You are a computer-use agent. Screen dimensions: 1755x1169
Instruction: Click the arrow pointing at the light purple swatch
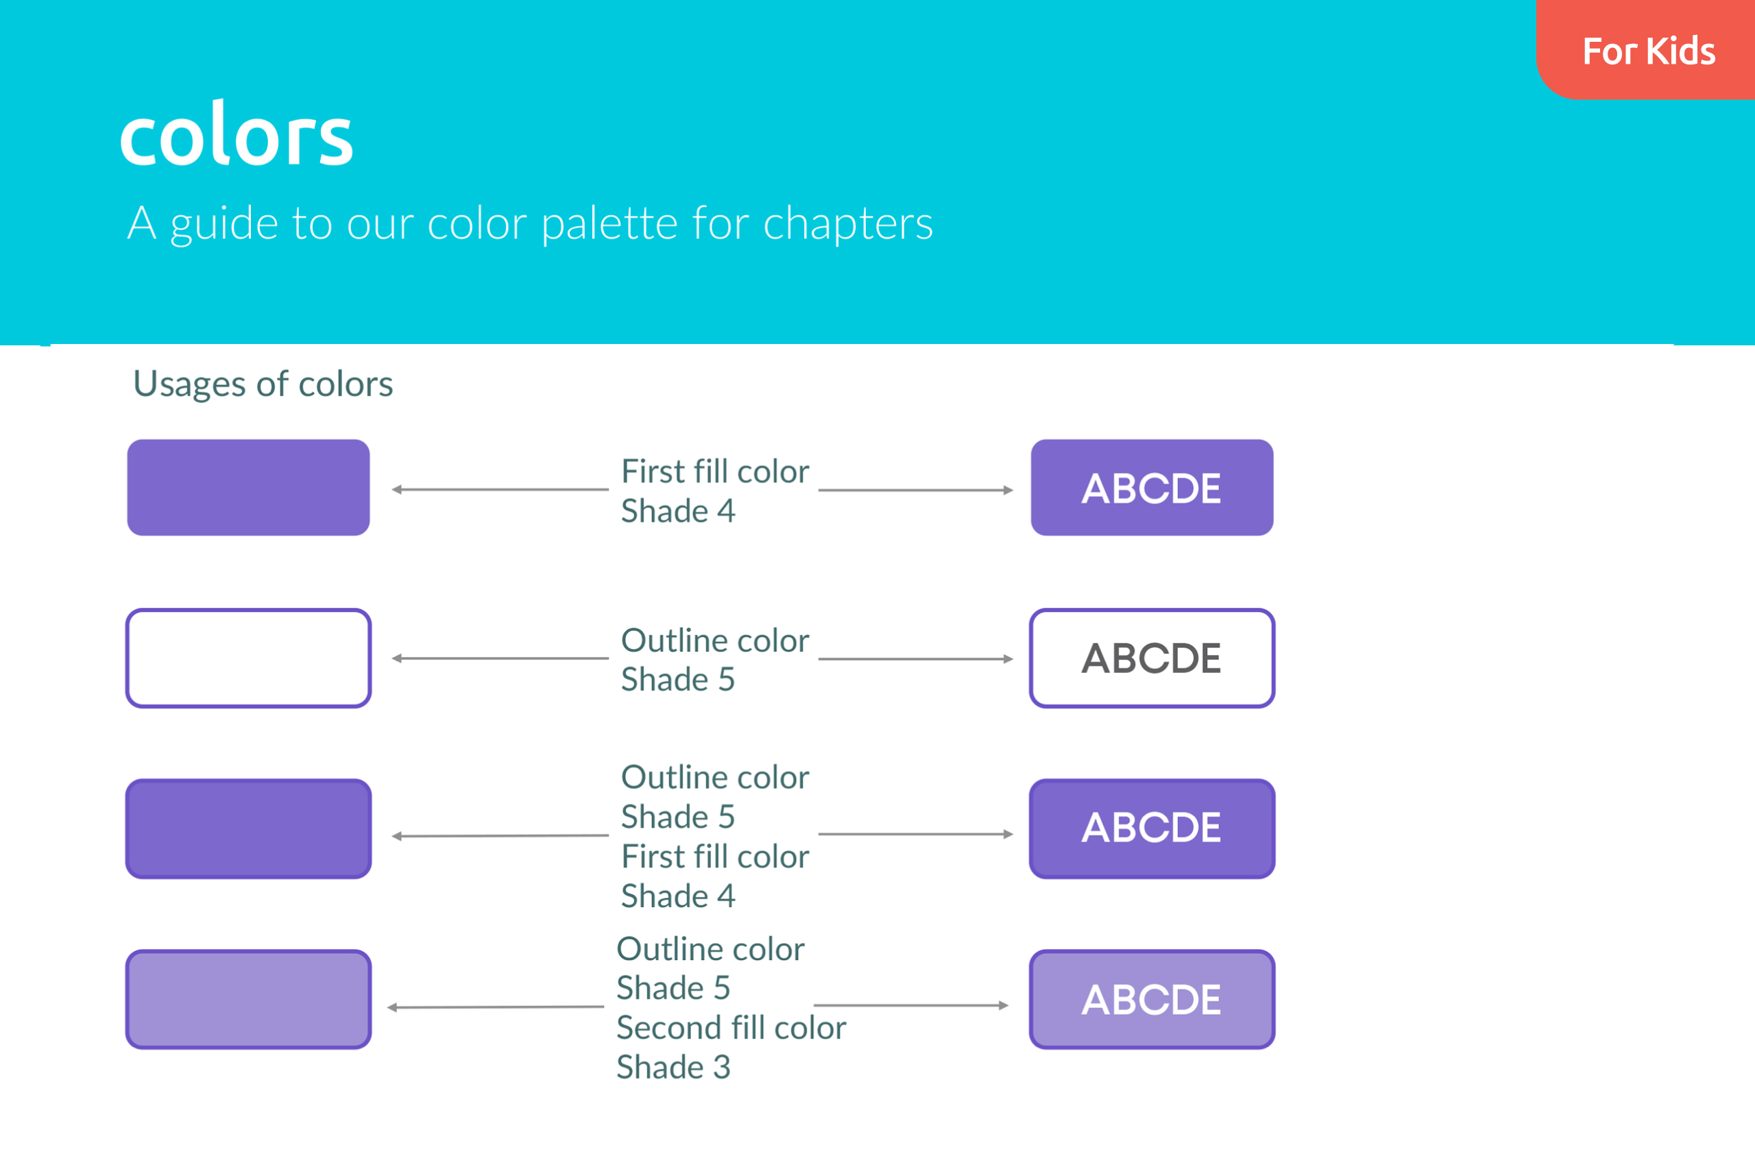click(495, 1007)
